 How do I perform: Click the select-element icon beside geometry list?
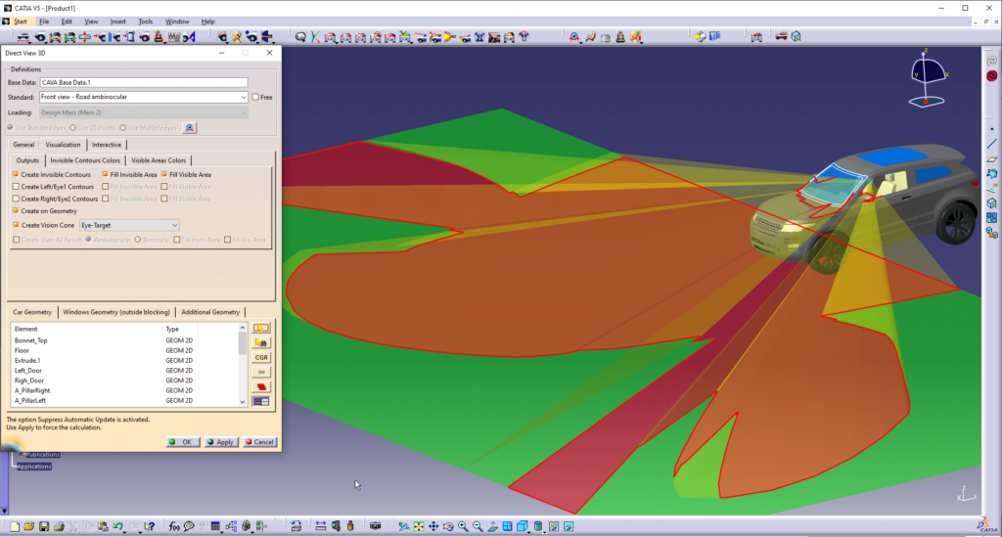click(x=260, y=328)
